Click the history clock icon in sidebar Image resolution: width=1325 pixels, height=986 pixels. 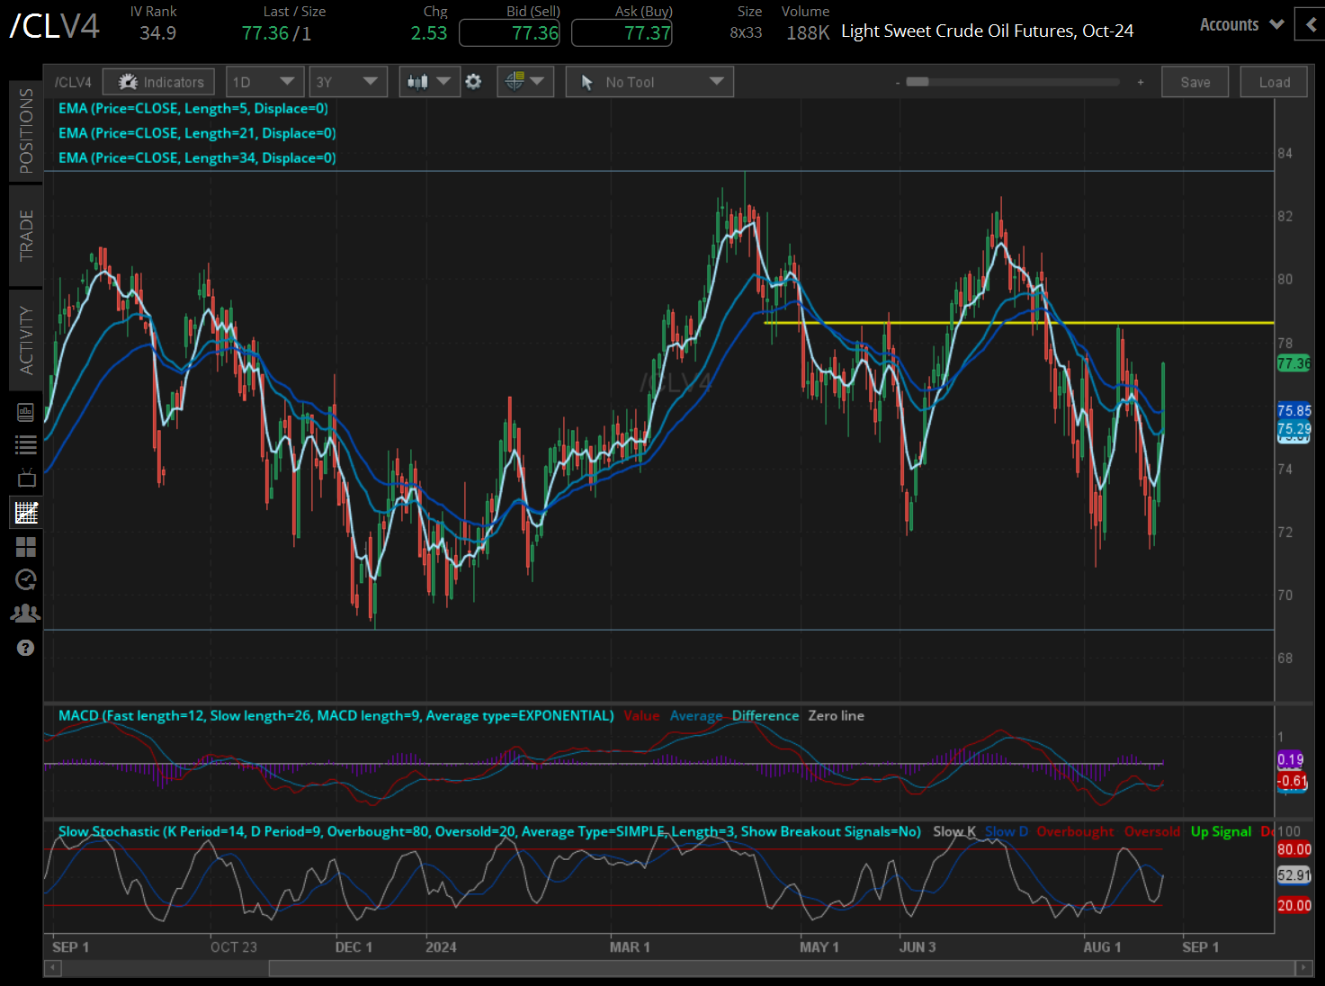(x=25, y=579)
